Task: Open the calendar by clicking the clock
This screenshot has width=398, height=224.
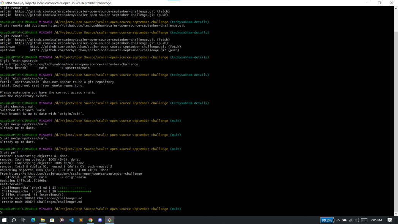Action: click(376, 220)
